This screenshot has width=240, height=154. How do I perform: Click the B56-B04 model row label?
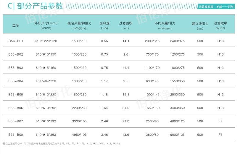pyautogui.click(x=16, y=81)
